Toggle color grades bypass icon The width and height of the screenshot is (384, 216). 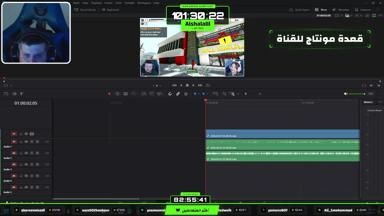367,16
